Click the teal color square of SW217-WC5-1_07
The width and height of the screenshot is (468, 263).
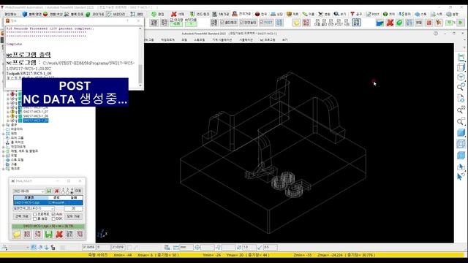pos(20,112)
